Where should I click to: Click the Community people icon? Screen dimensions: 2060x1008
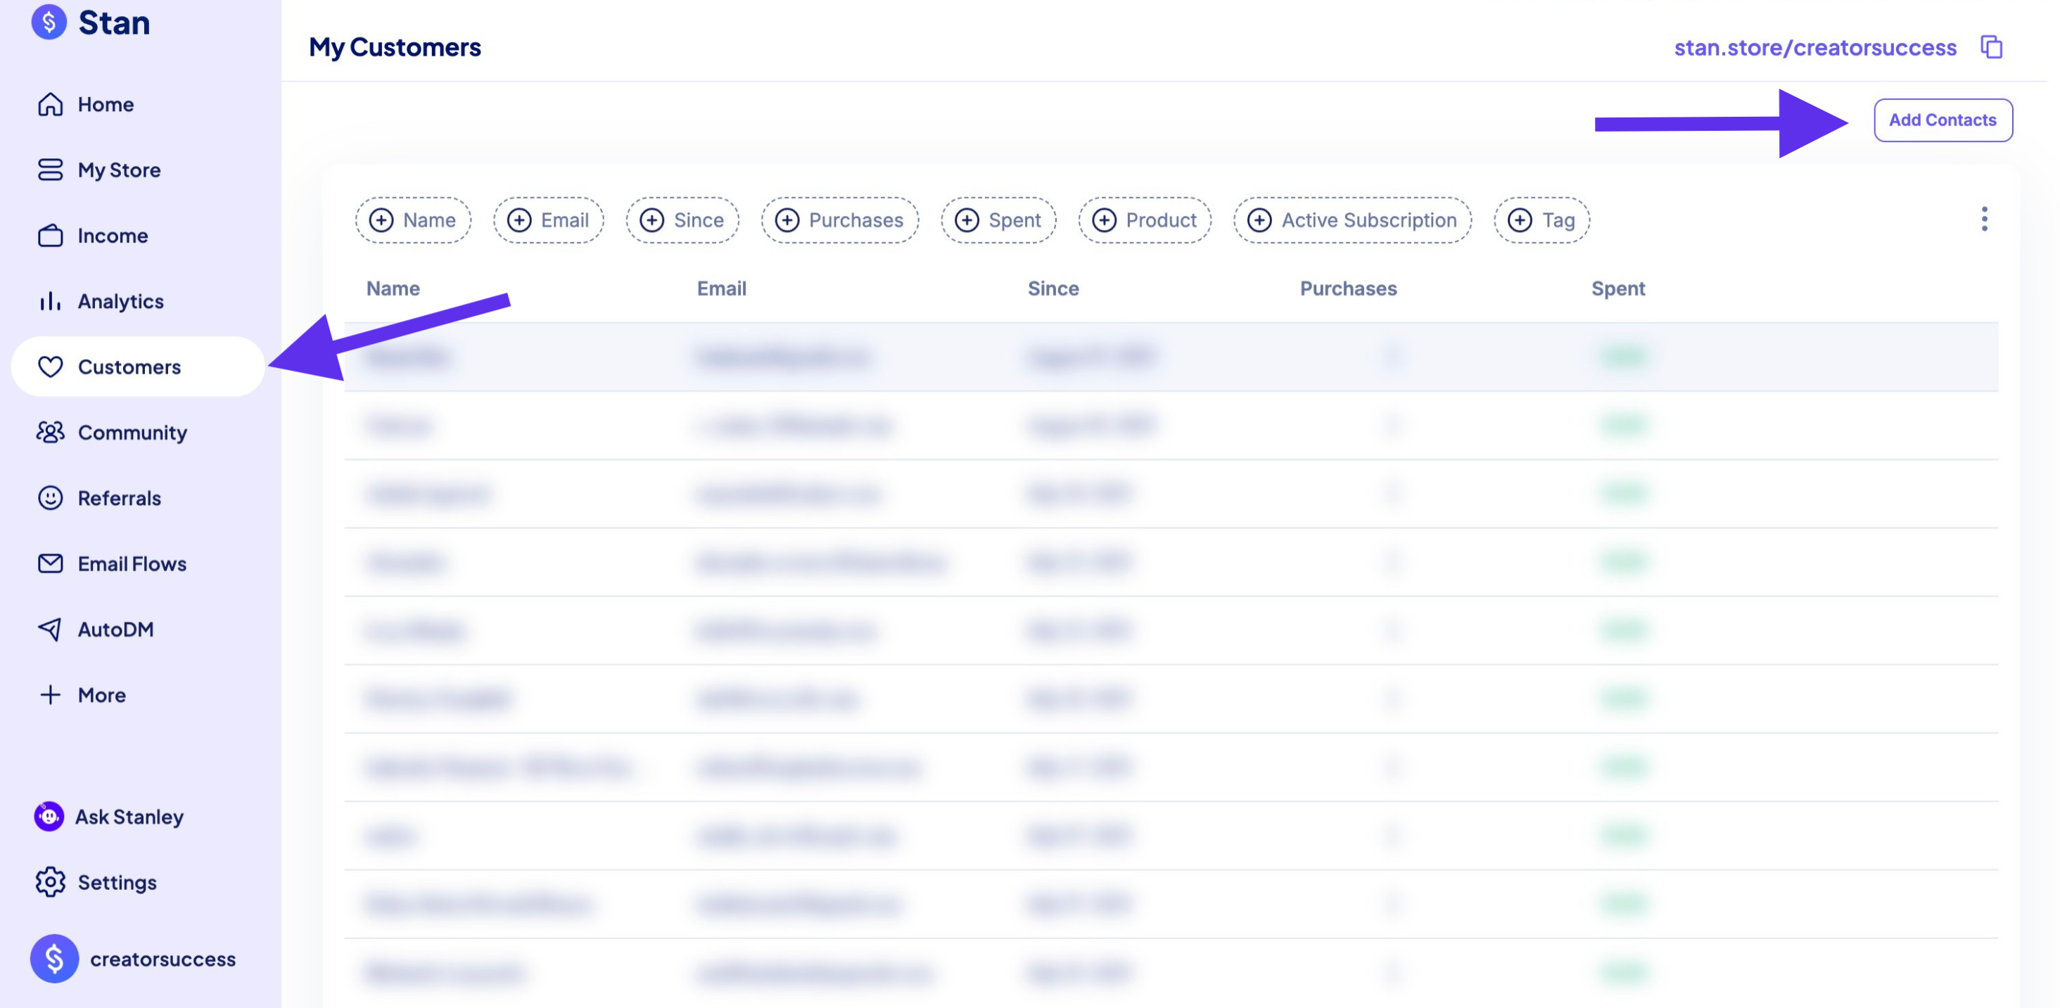pos(51,432)
